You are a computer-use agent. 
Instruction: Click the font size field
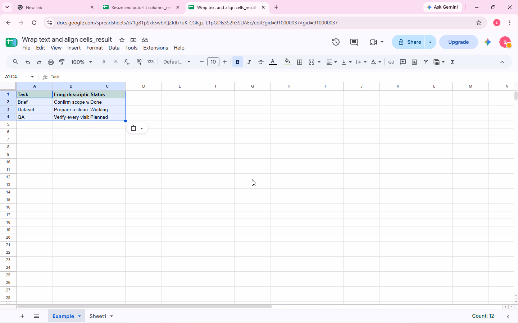pyautogui.click(x=213, y=62)
